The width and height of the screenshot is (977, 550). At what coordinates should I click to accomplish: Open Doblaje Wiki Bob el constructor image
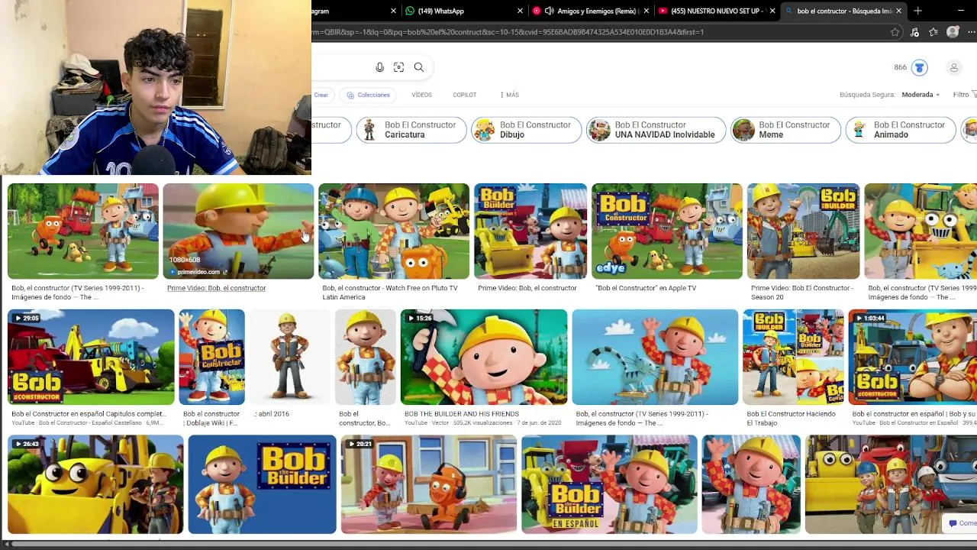[x=211, y=357]
